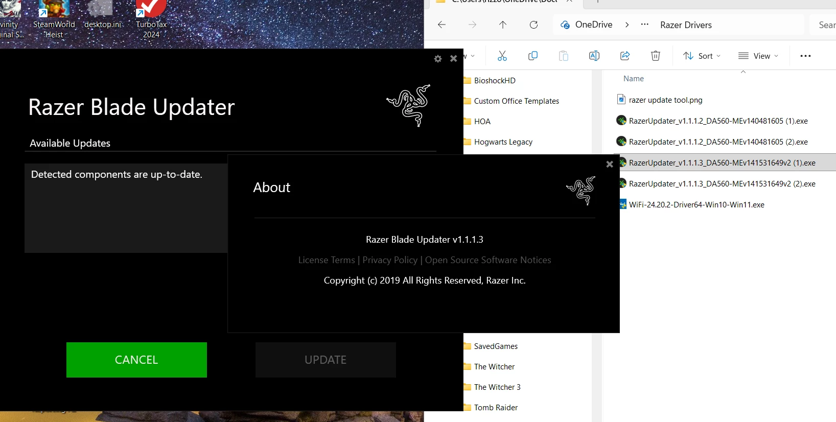The width and height of the screenshot is (836, 422).
Task: Open the SavedGames folder in navigation pane
Action: (496, 346)
